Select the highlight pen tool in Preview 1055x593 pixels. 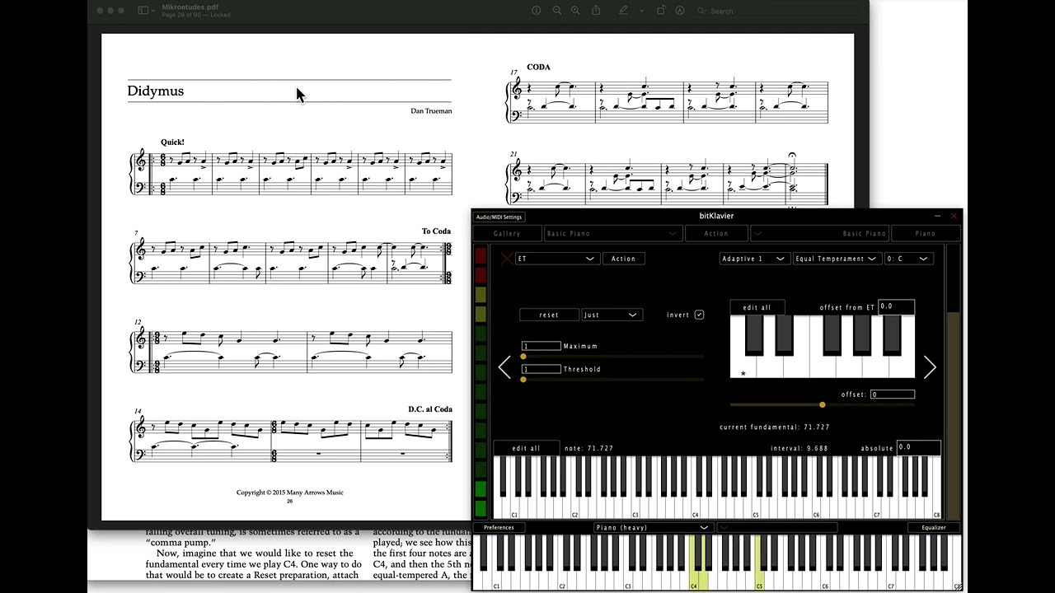(624, 11)
